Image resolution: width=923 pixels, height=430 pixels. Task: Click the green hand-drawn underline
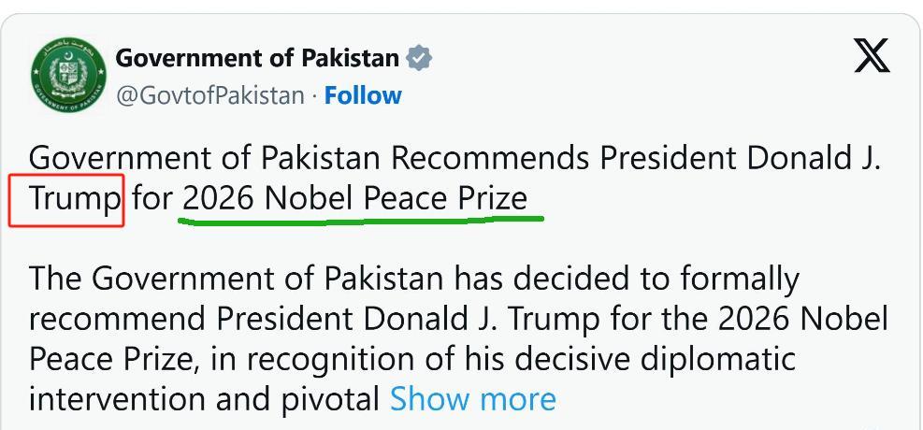[x=360, y=221]
